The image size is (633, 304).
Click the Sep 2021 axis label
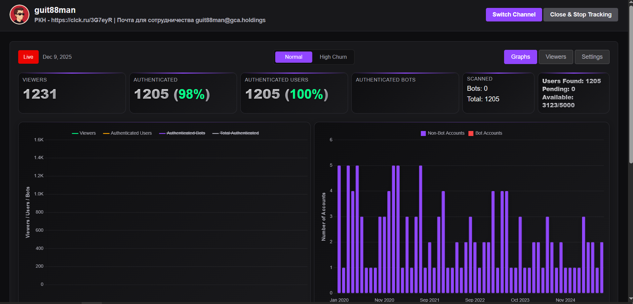(x=430, y=300)
